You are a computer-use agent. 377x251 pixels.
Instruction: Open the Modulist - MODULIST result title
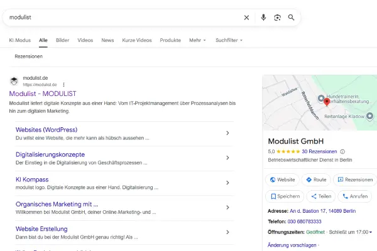tap(43, 93)
